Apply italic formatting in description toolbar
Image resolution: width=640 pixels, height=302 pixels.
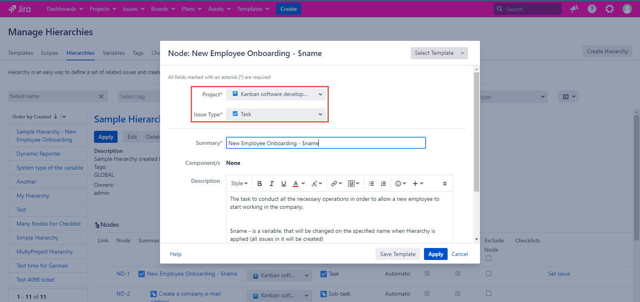[x=272, y=184]
